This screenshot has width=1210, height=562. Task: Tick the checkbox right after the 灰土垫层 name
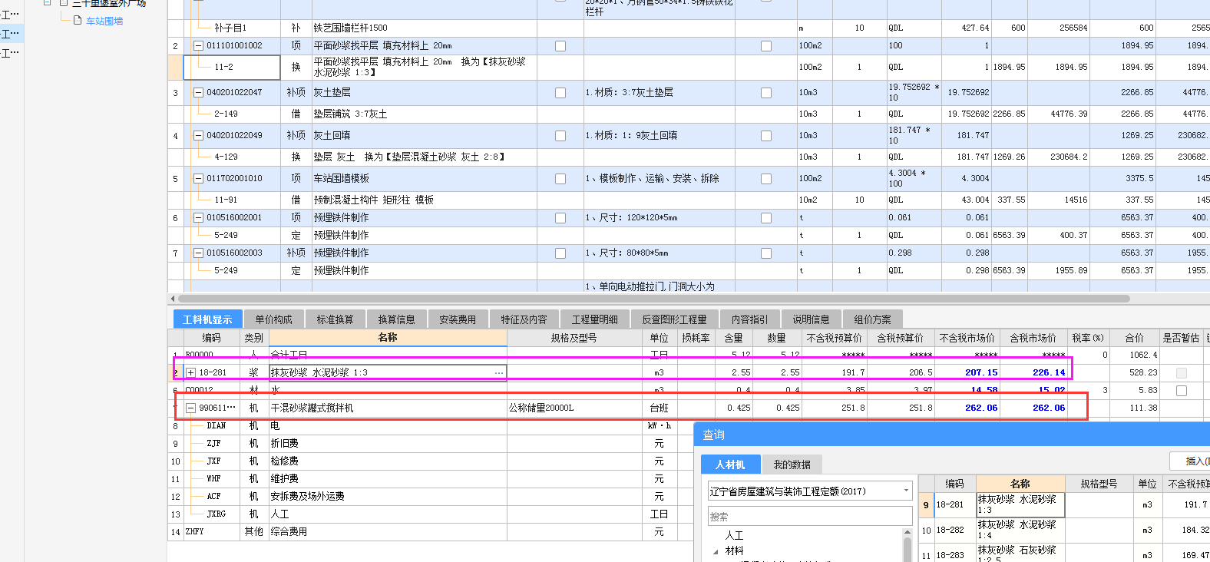tap(560, 93)
